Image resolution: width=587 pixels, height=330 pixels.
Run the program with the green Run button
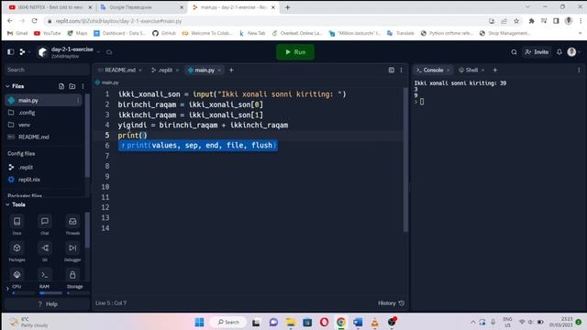tap(295, 52)
